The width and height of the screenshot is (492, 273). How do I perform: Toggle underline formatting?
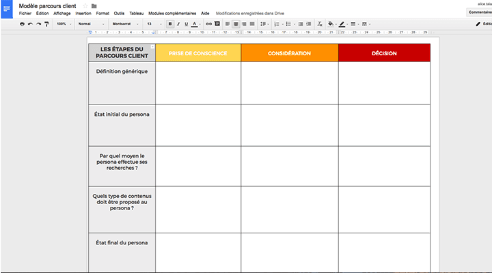(186, 24)
